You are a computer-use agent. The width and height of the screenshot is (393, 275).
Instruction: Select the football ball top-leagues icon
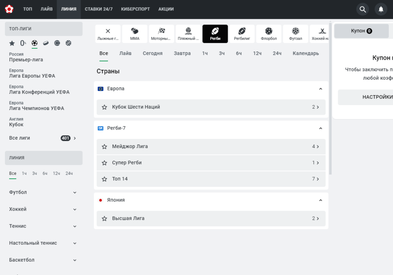click(x=35, y=43)
